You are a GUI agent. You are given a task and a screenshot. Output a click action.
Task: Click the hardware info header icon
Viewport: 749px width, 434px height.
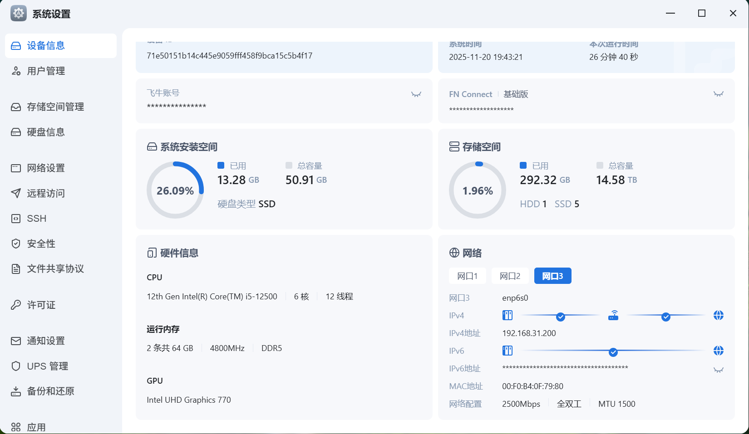point(152,253)
